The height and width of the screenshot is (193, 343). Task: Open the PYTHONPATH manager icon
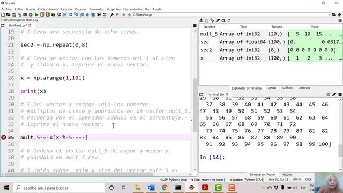pyautogui.click(x=117, y=14)
